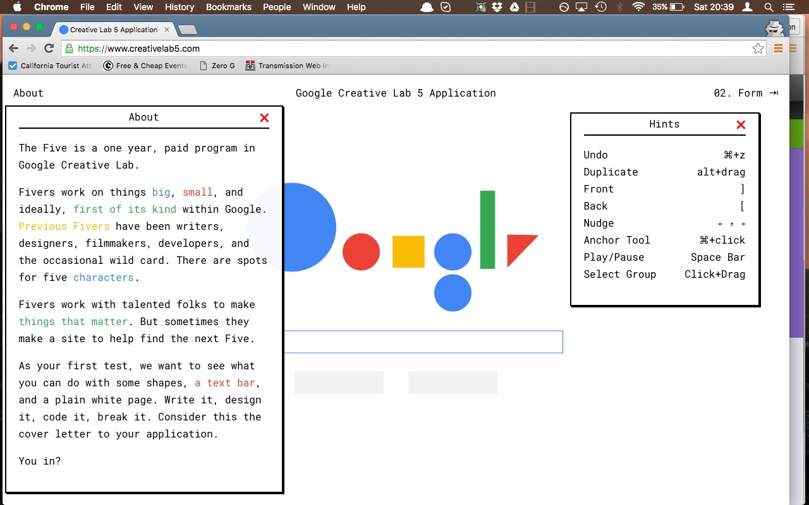809x505 pixels.
Task: Close the Hints panel with red X
Action: coord(741,125)
